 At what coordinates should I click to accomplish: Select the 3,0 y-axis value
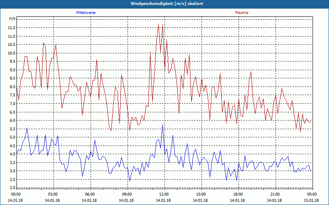(13, 171)
